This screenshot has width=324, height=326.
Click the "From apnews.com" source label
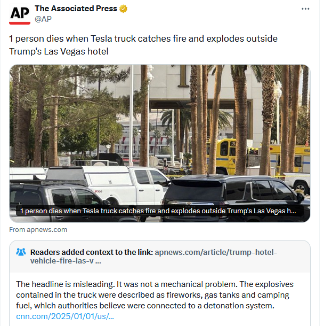38,230
